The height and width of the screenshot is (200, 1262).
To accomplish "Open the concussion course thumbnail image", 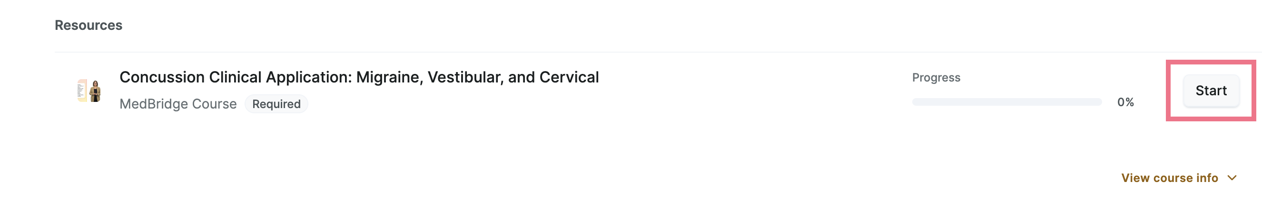I will pyautogui.click(x=89, y=91).
